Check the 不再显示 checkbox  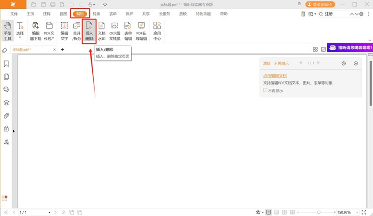[x=265, y=90]
